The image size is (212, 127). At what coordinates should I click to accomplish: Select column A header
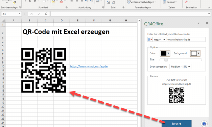13,20
